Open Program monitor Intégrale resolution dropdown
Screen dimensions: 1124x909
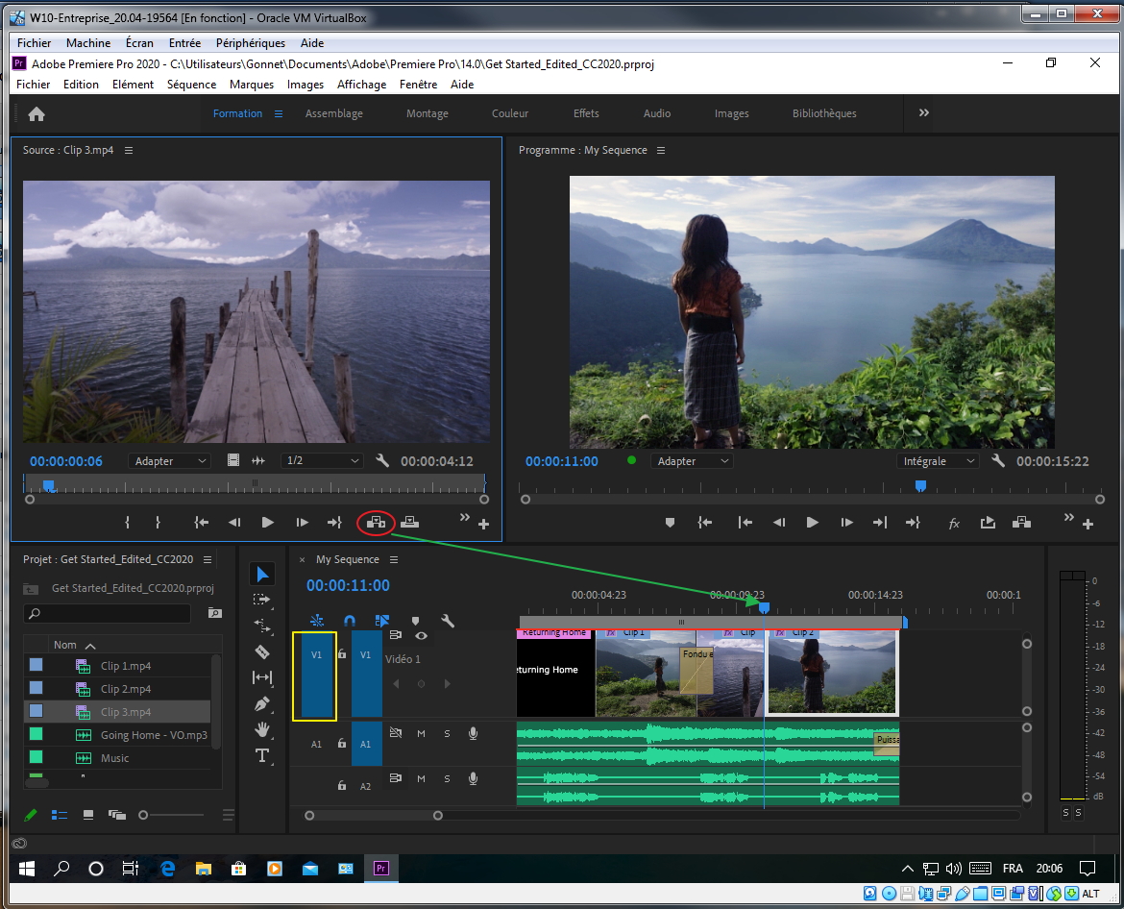point(938,461)
